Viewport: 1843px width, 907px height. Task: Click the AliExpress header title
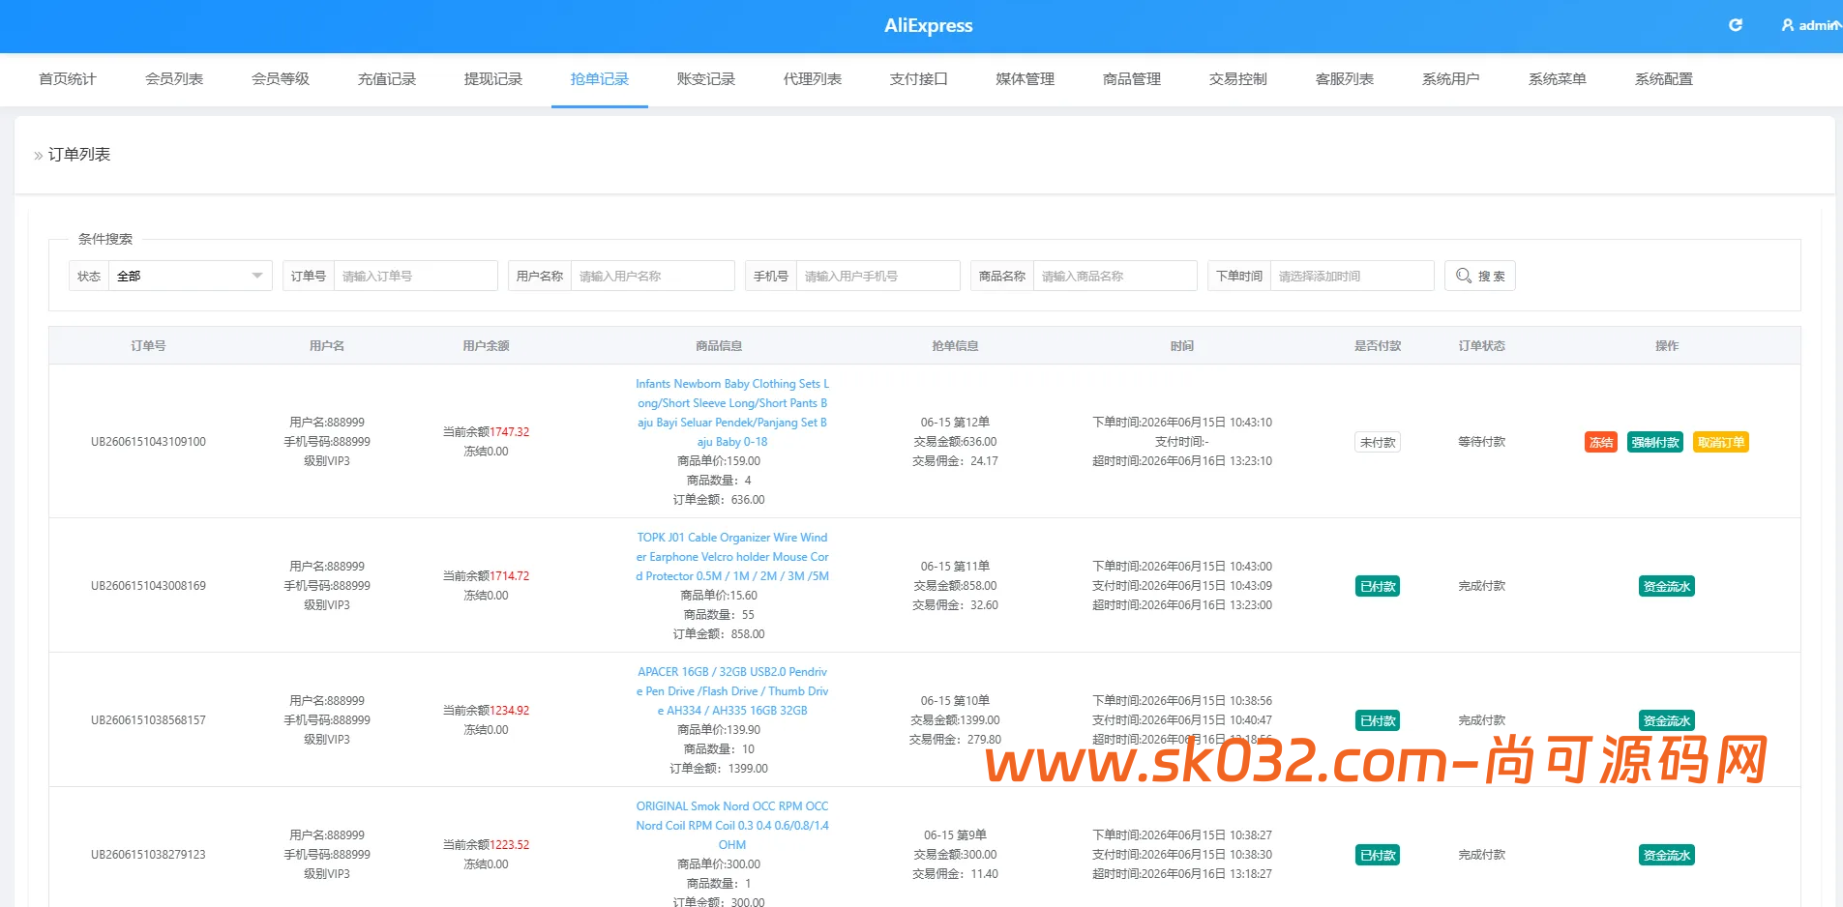(929, 26)
